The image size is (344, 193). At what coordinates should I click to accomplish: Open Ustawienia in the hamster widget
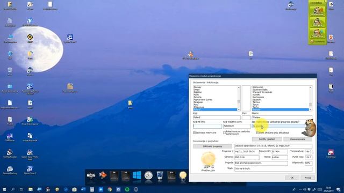tap(318, 41)
